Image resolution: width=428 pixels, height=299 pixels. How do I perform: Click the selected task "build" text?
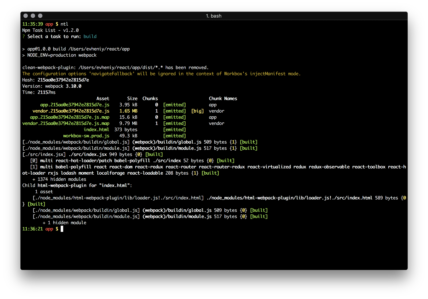pyautogui.click(x=90, y=36)
